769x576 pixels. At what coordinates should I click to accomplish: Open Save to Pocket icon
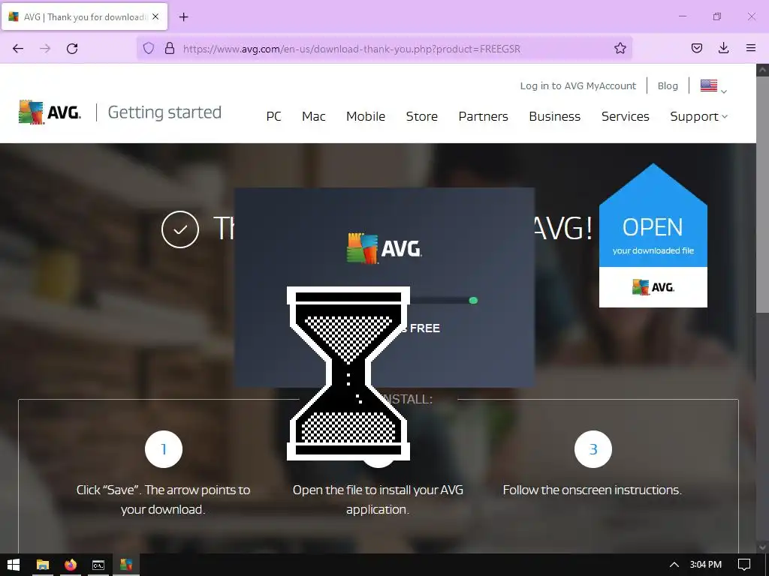click(696, 48)
